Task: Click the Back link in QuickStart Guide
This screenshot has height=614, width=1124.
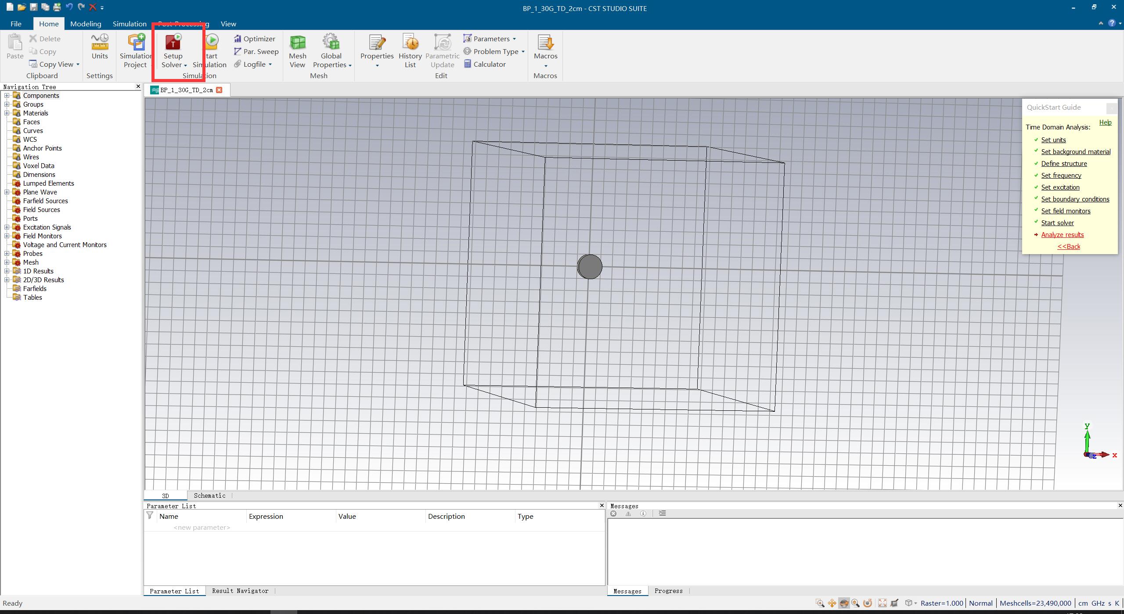Action: point(1069,246)
